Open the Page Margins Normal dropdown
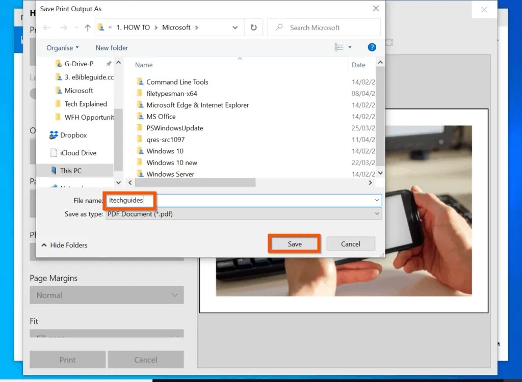522x382 pixels. (x=107, y=295)
